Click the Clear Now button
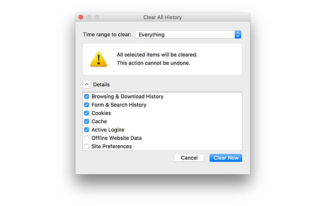325x206 pixels. tap(226, 158)
